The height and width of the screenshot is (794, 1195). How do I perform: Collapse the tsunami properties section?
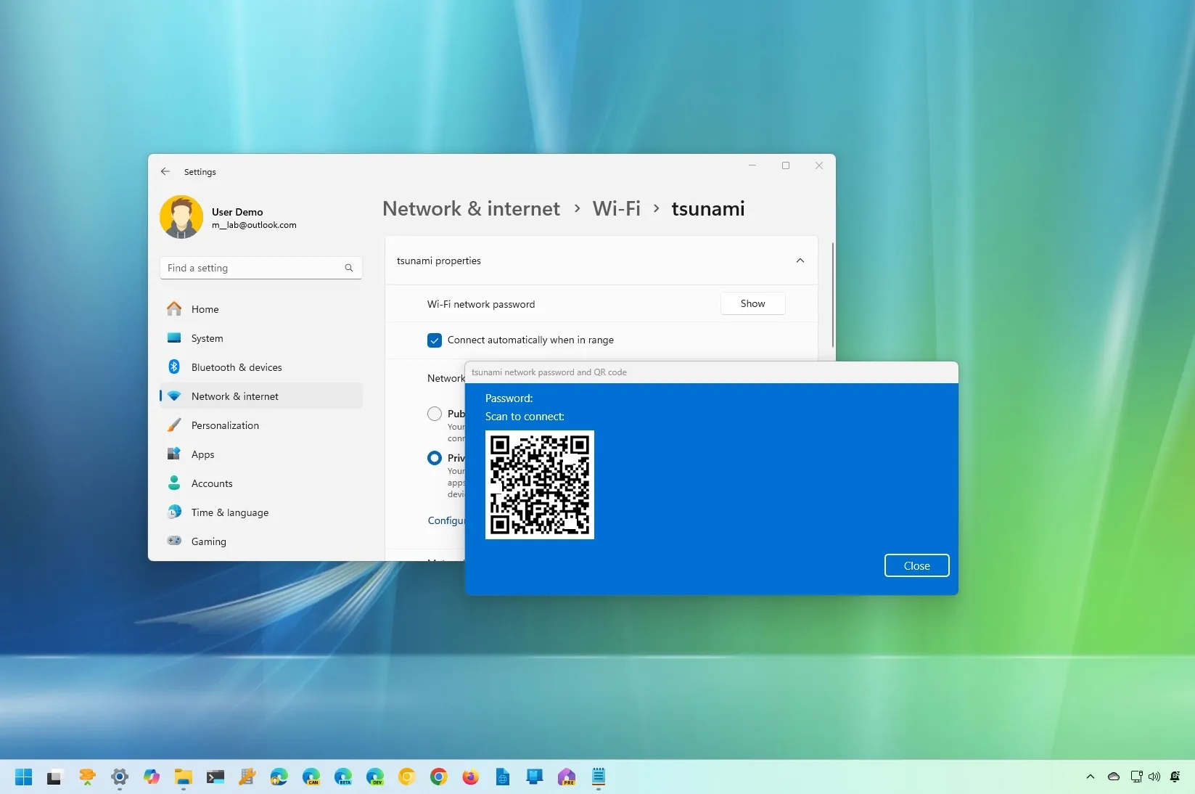[x=800, y=261]
